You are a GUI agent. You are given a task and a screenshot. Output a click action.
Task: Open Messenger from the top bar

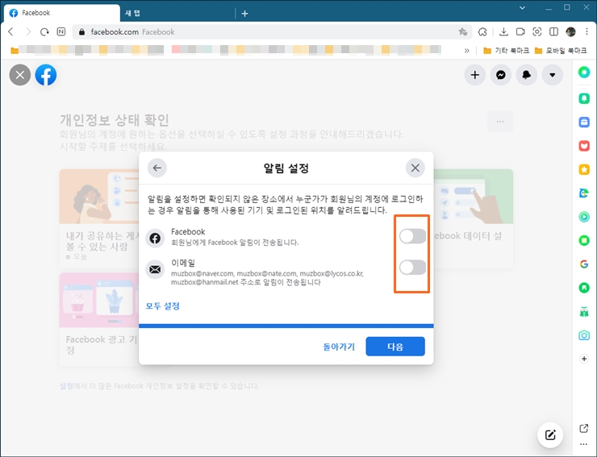coord(501,75)
